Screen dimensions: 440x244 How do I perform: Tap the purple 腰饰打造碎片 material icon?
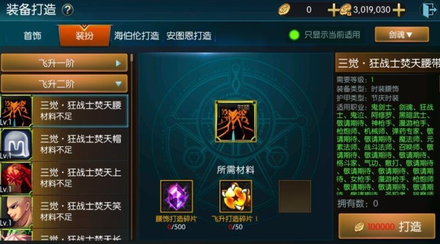point(177,196)
